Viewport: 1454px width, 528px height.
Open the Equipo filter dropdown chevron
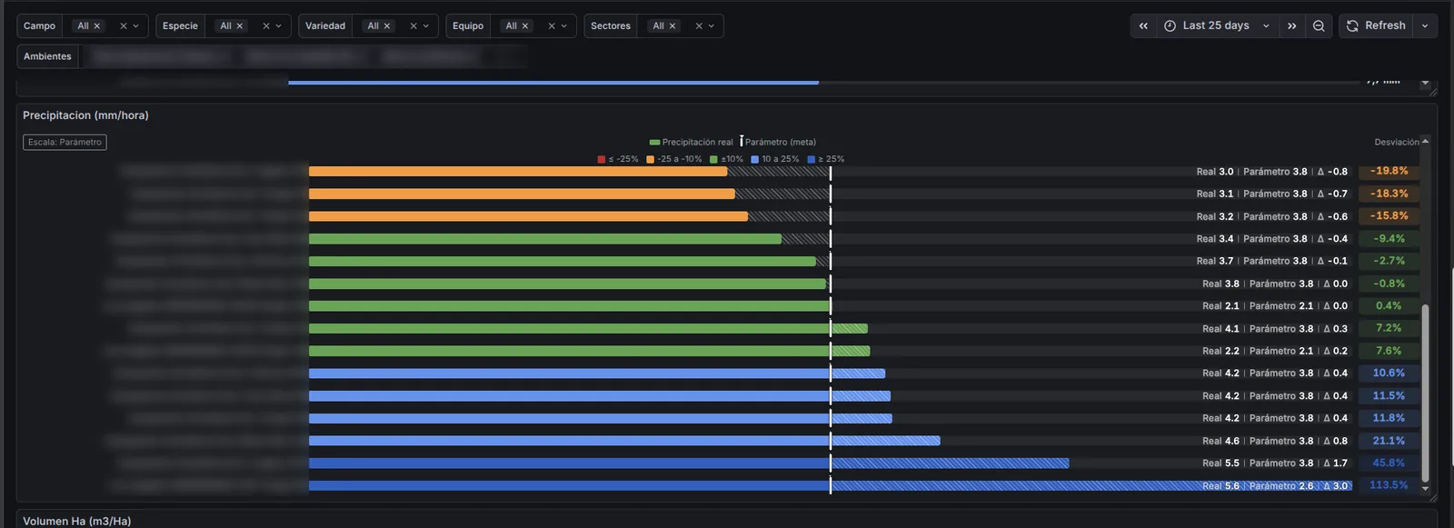564,26
